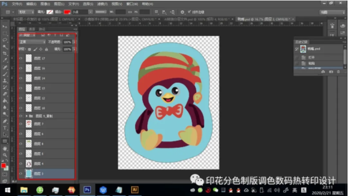Open the 滤镜(T) menu
Image resolution: width=348 pixels, height=196 pixels.
click(x=102, y=4)
